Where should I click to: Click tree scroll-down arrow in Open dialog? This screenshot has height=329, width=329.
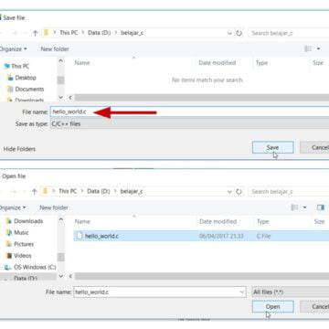coord(60,276)
